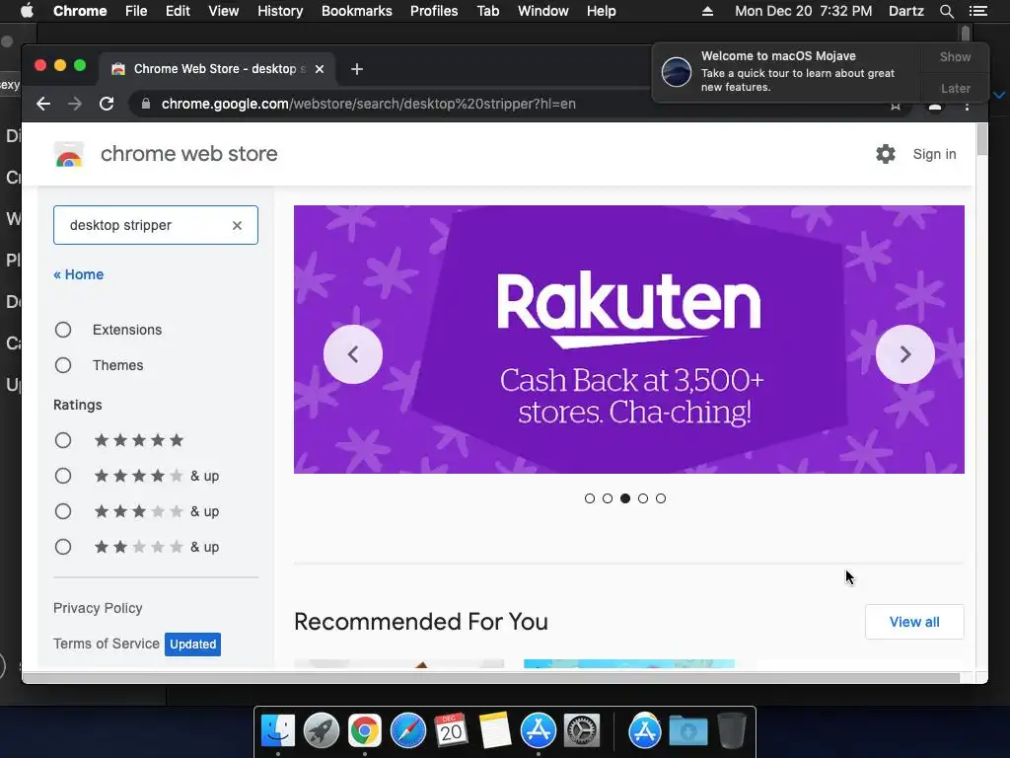This screenshot has width=1010, height=758.
Task: Select two stars & up rating
Action: [x=63, y=547]
